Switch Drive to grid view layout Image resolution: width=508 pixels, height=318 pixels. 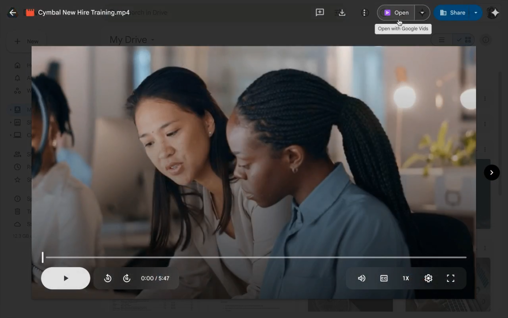point(468,40)
